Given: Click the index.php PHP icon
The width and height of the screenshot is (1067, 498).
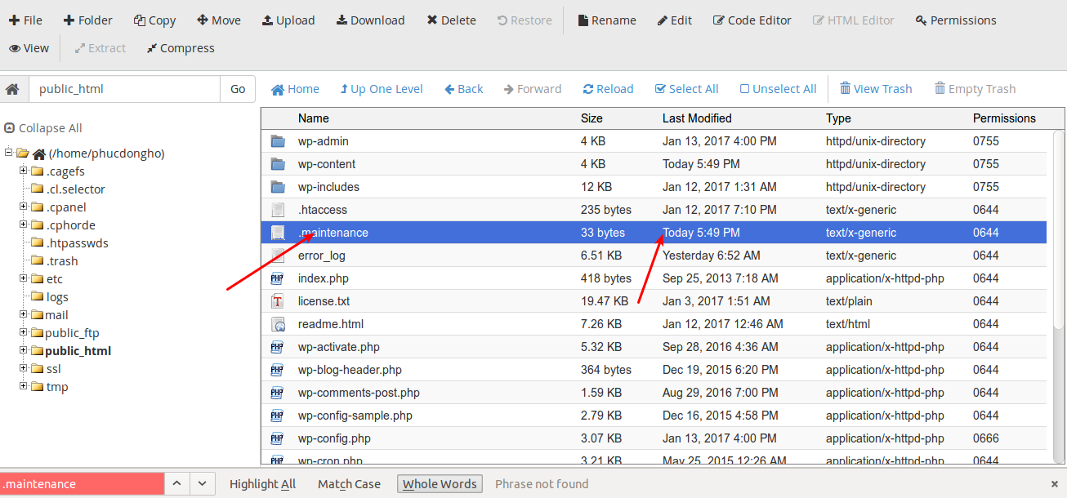Looking at the screenshot, I should point(278,278).
